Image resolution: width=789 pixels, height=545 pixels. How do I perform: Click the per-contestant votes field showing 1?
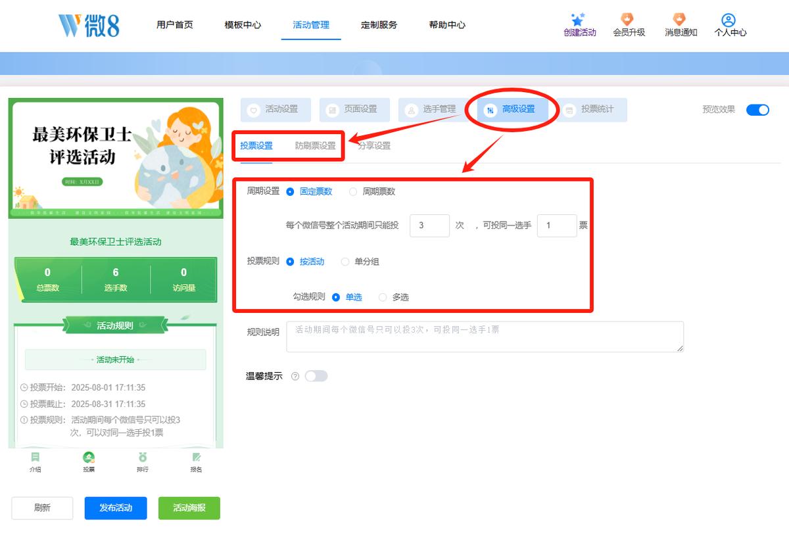(x=557, y=225)
